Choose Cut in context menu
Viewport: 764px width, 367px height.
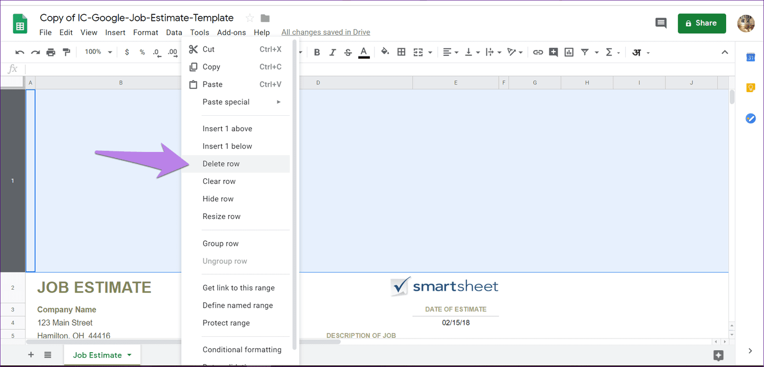(x=236, y=49)
